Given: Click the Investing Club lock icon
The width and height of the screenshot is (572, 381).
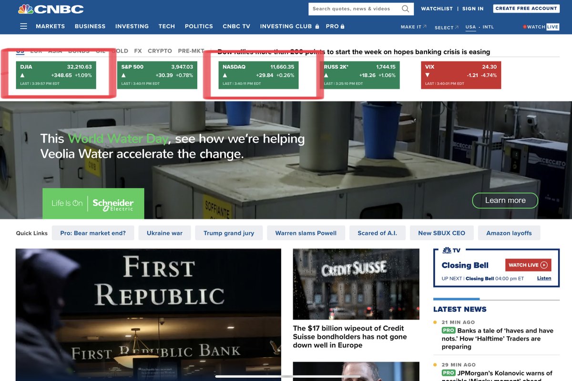Looking at the screenshot, I should tap(317, 27).
